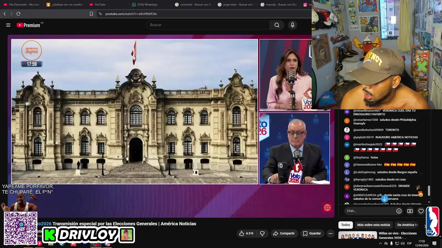The image size is (442, 248).
Task: Jump to newest chat messages blue arrow
Action: pyautogui.click(x=385, y=199)
